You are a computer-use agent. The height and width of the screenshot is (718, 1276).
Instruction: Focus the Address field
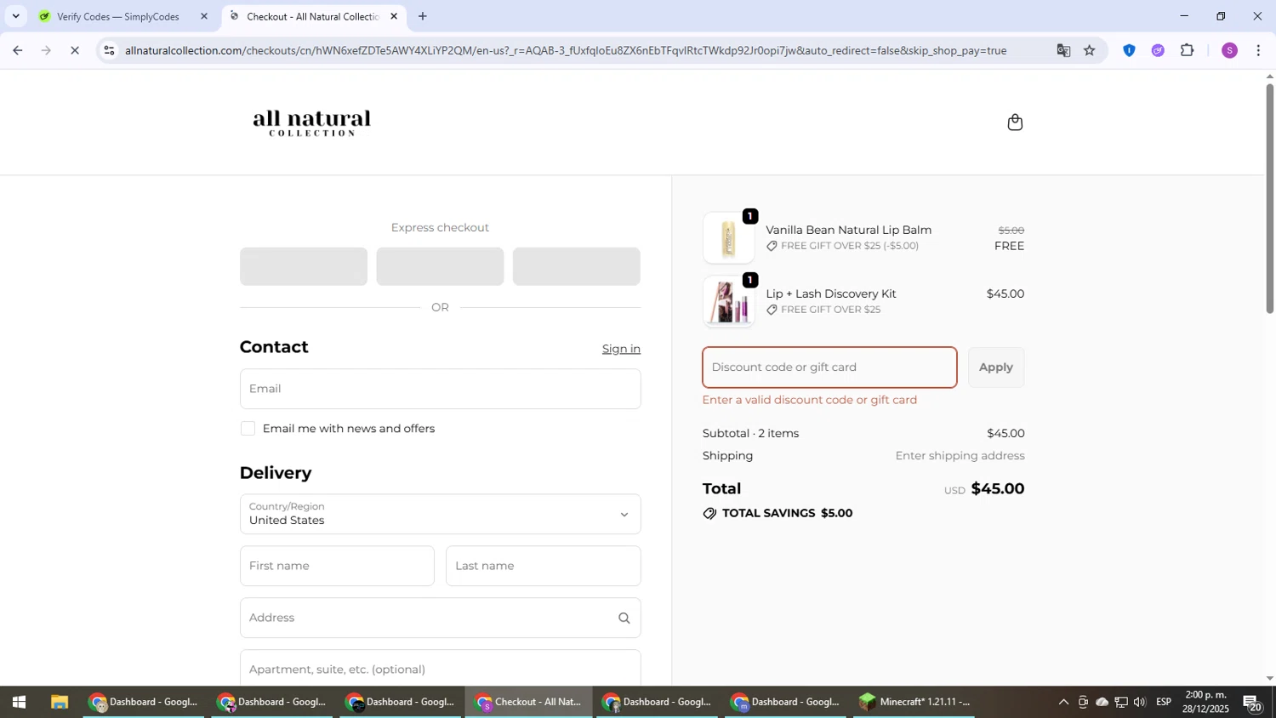440,618
